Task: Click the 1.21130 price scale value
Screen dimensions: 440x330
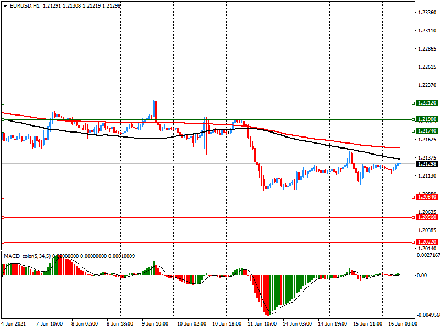Action: pyautogui.click(x=427, y=176)
